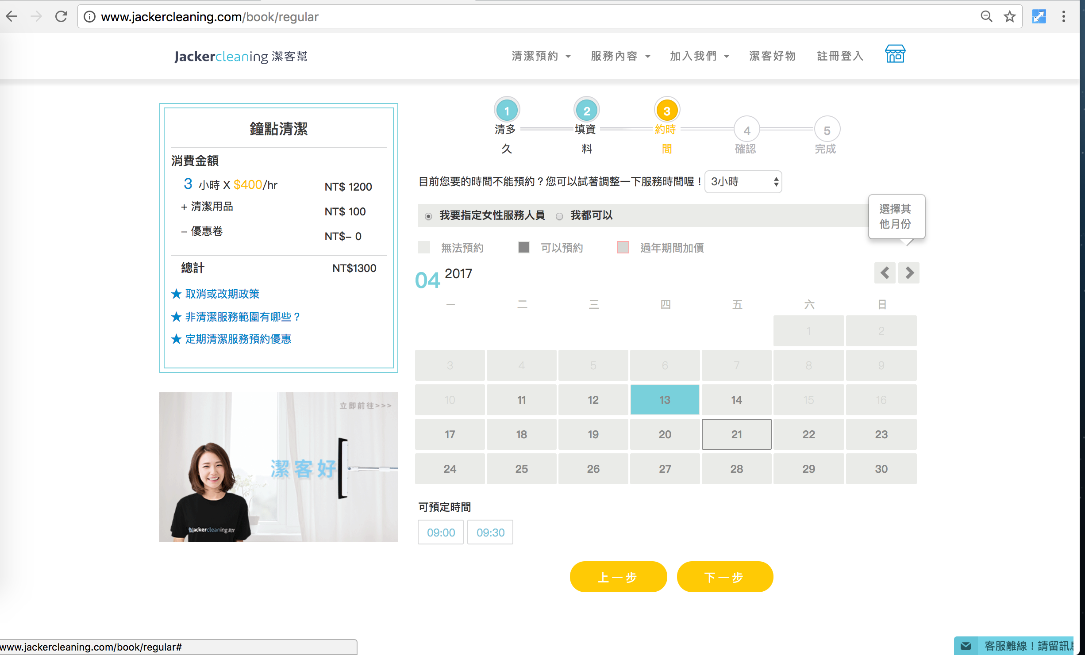Go to next month with right chevron
1085x655 pixels.
click(909, 273)
